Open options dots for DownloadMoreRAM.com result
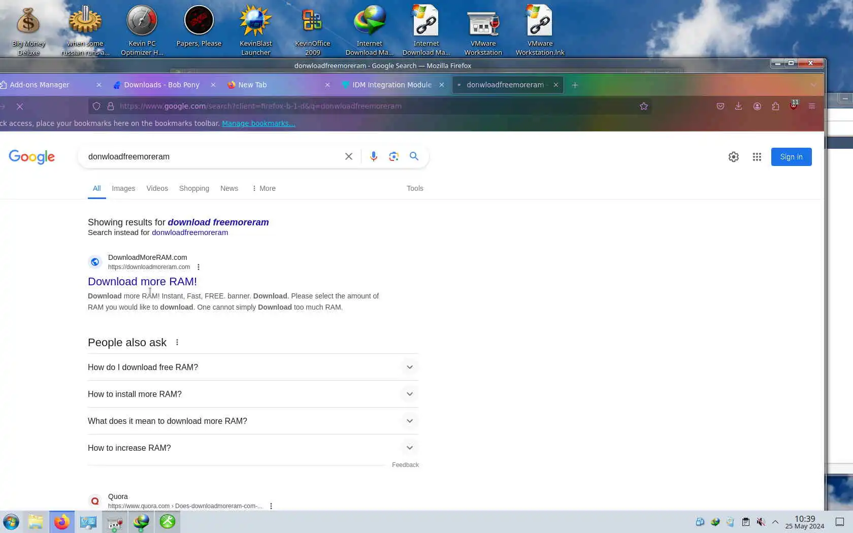This screenshot has height=533, width=853. [x=199, y=267]
